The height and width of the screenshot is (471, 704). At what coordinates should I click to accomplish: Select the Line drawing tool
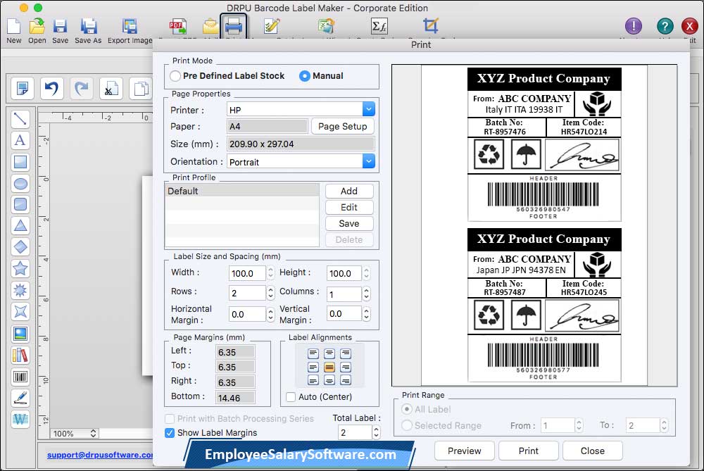tap(20, 118)
